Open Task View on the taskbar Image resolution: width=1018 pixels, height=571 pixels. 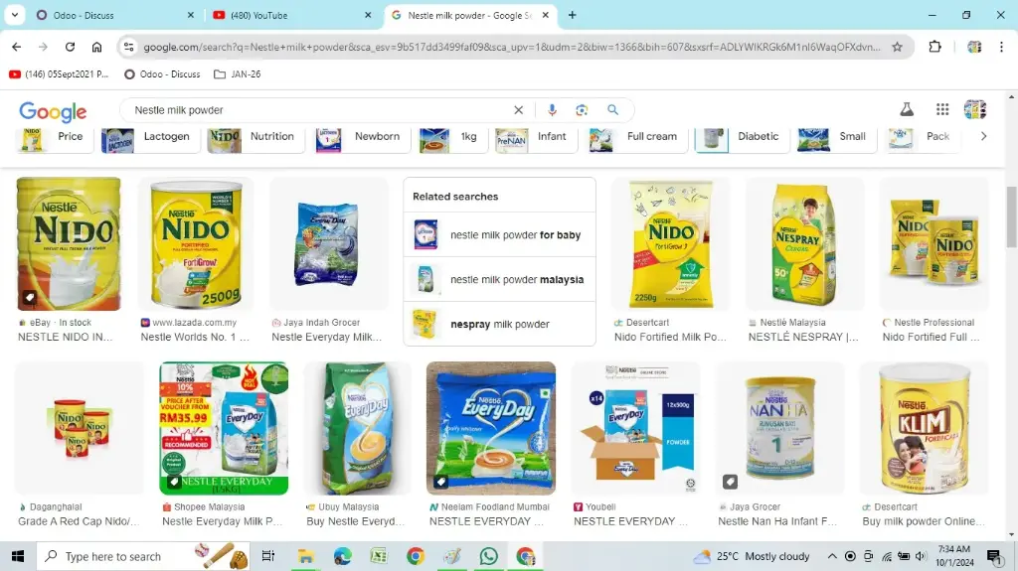[x=267, y=556]
